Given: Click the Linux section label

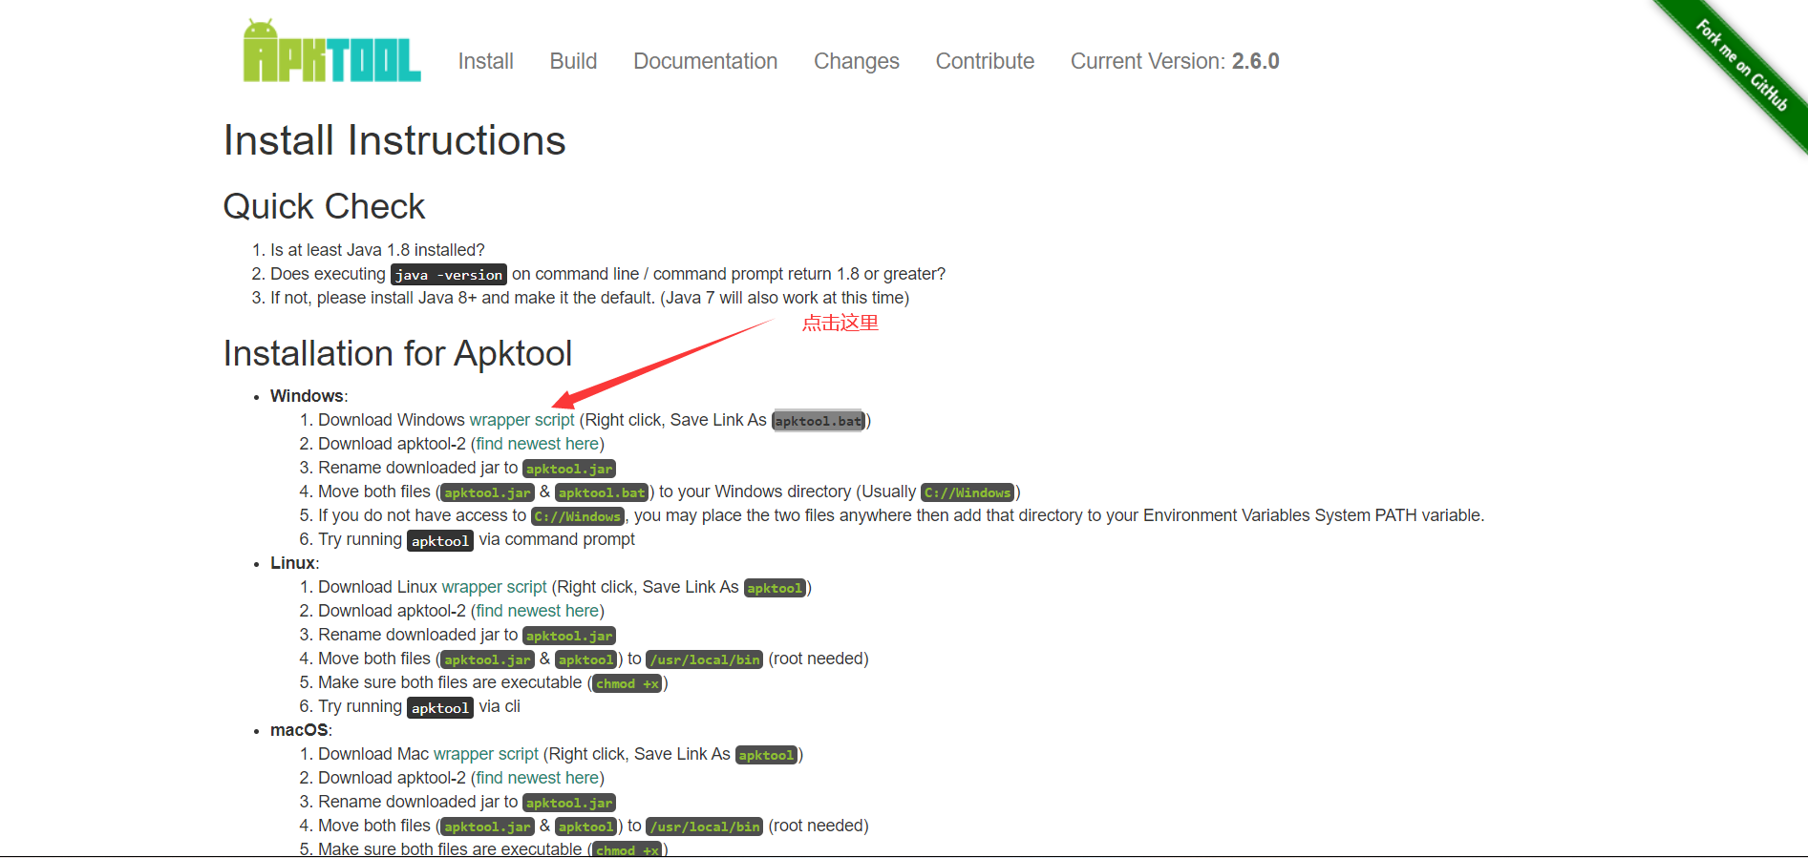Looking at the screenshot, I should point(292,563).
